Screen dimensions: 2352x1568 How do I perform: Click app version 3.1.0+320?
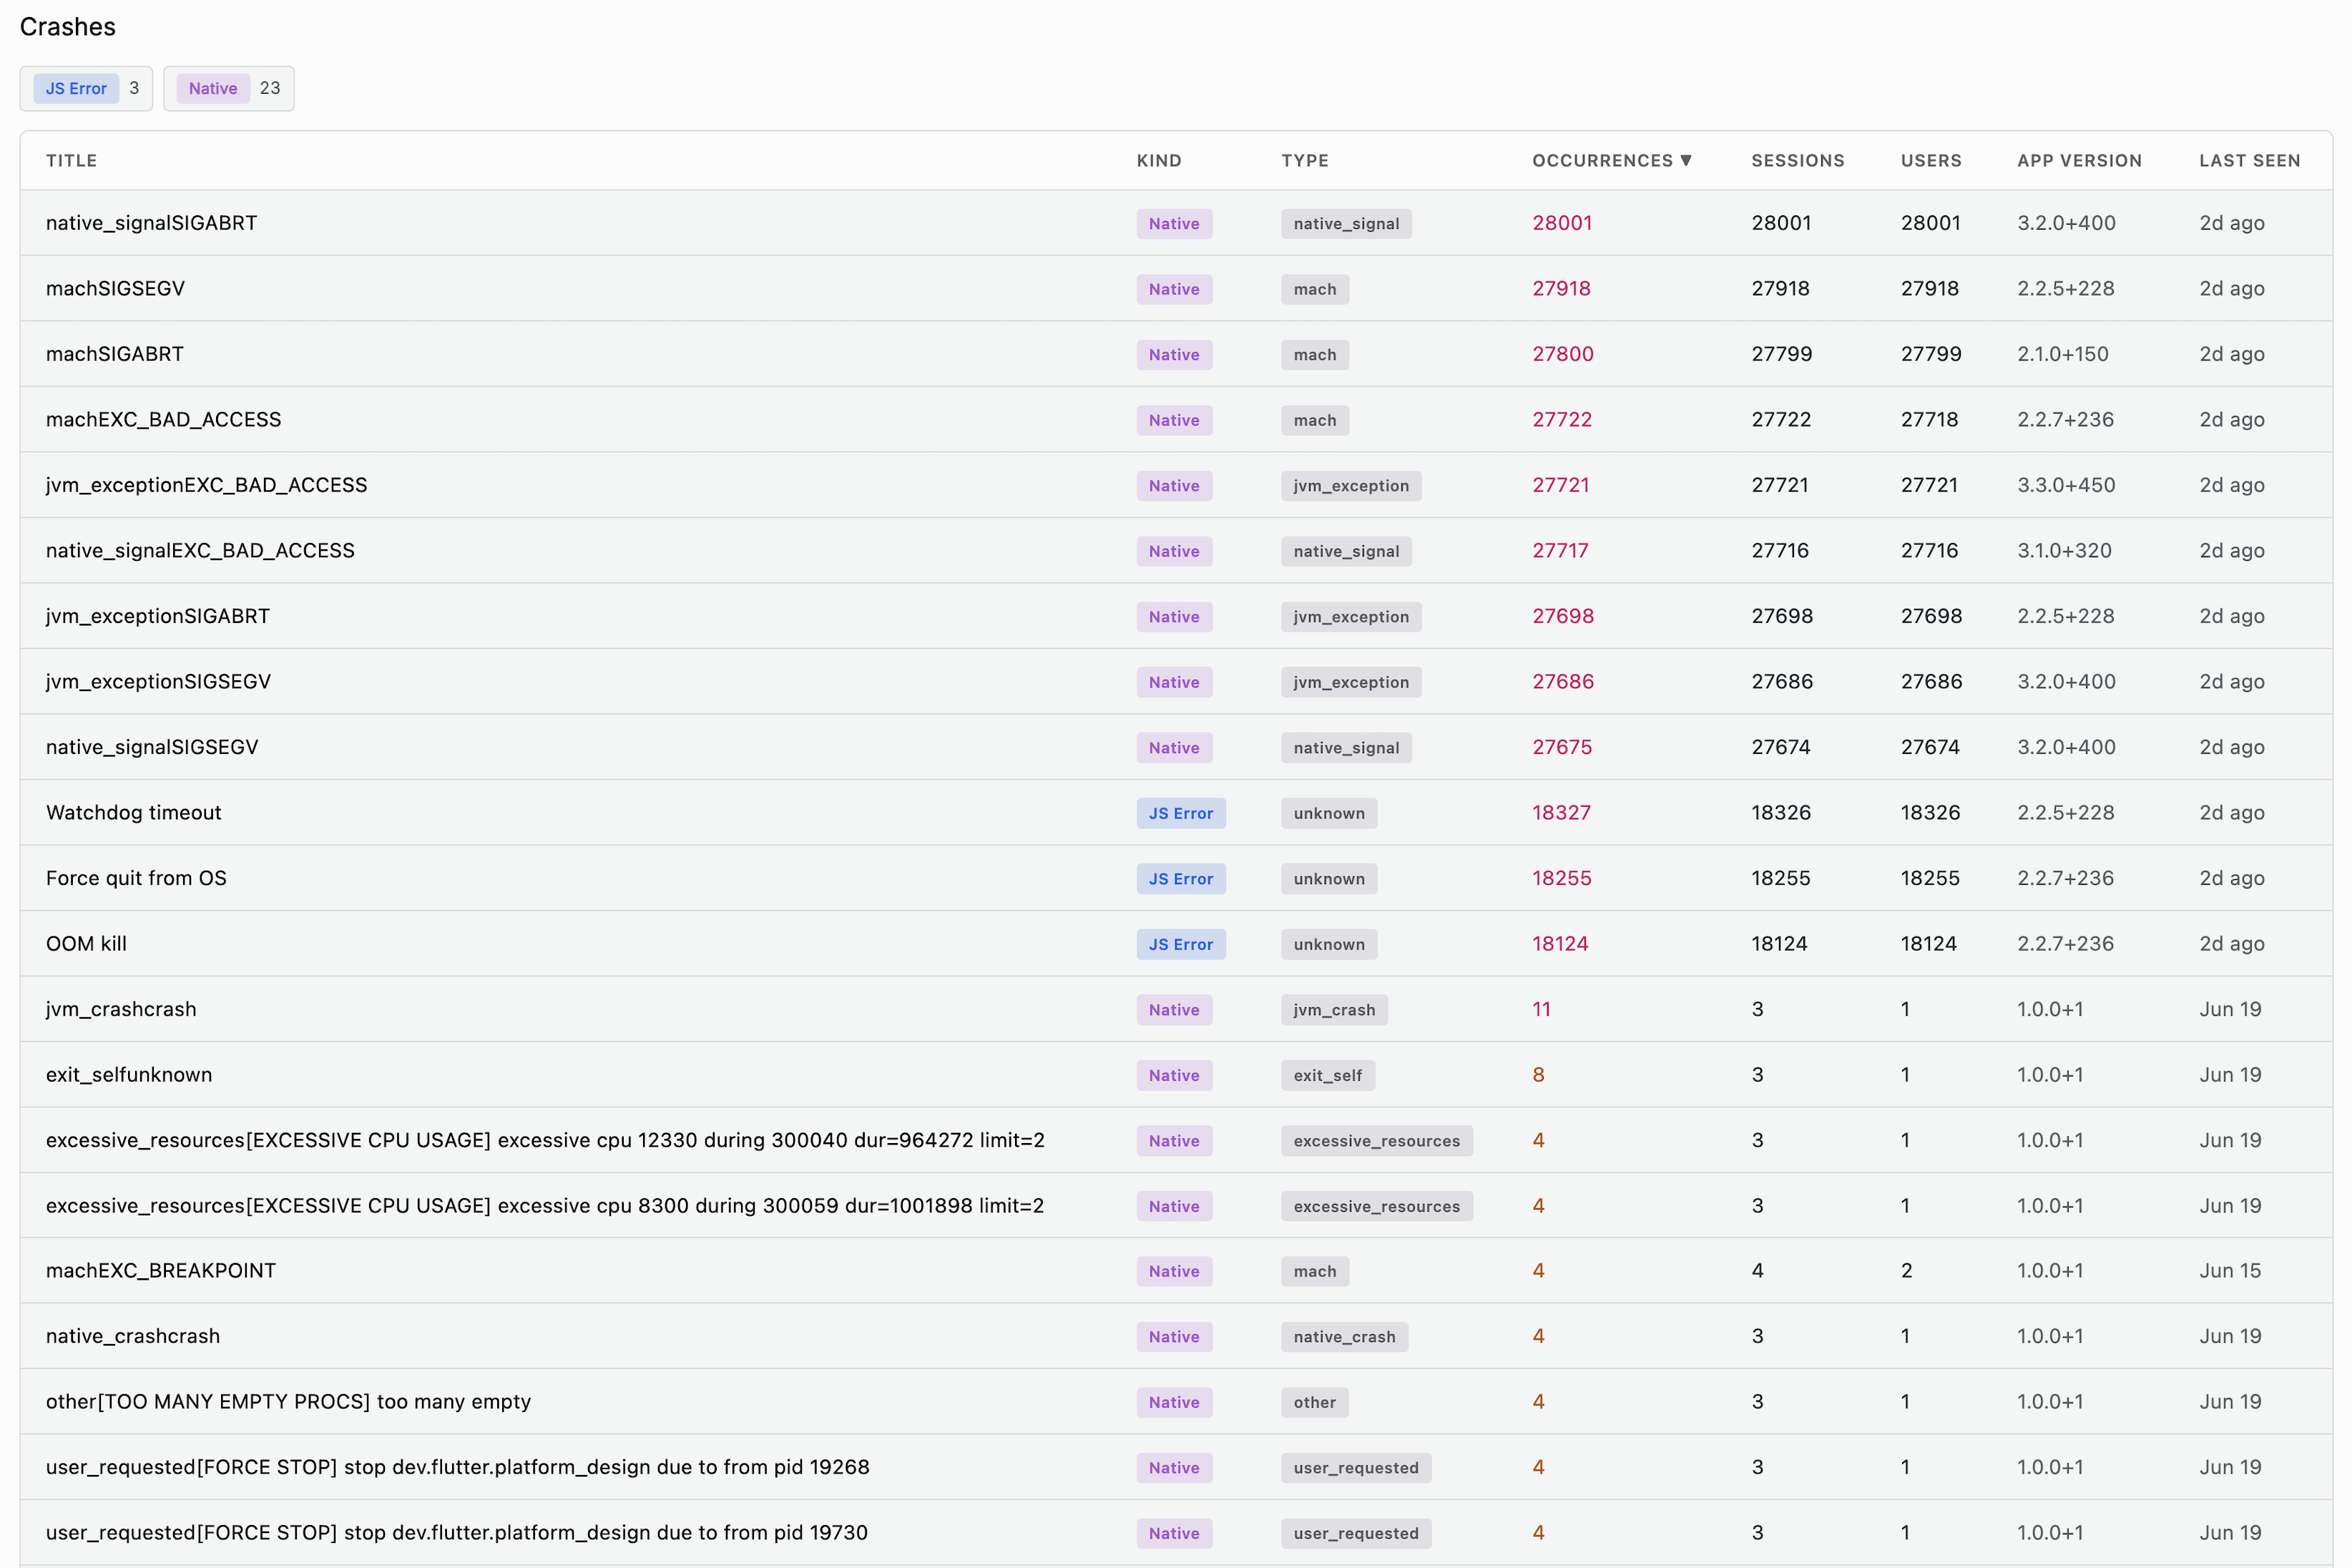click(2064, 550)
